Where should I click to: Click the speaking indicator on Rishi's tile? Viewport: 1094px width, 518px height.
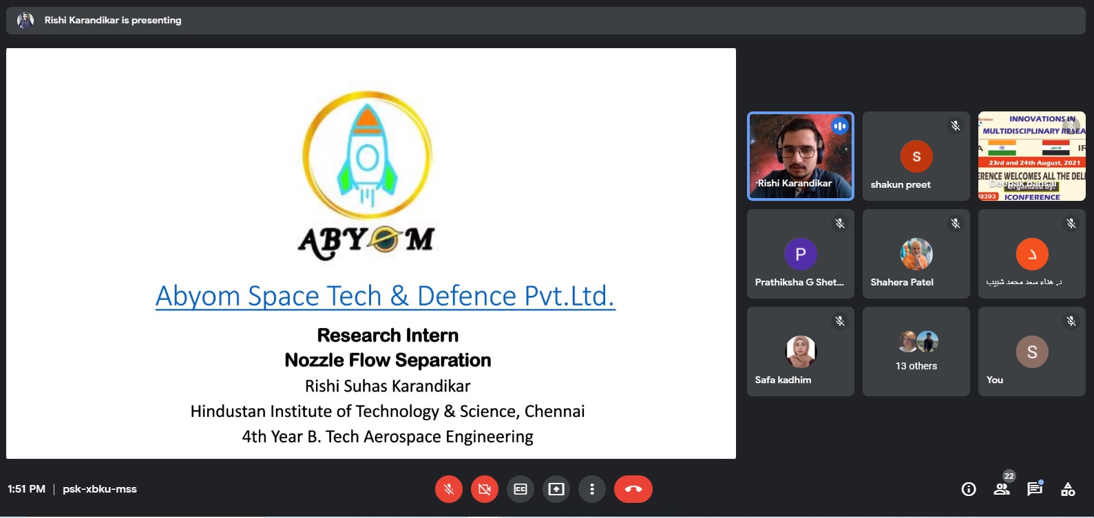click(840, 126)
